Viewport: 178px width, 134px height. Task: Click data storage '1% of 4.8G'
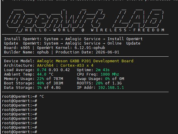click(49, 88)
